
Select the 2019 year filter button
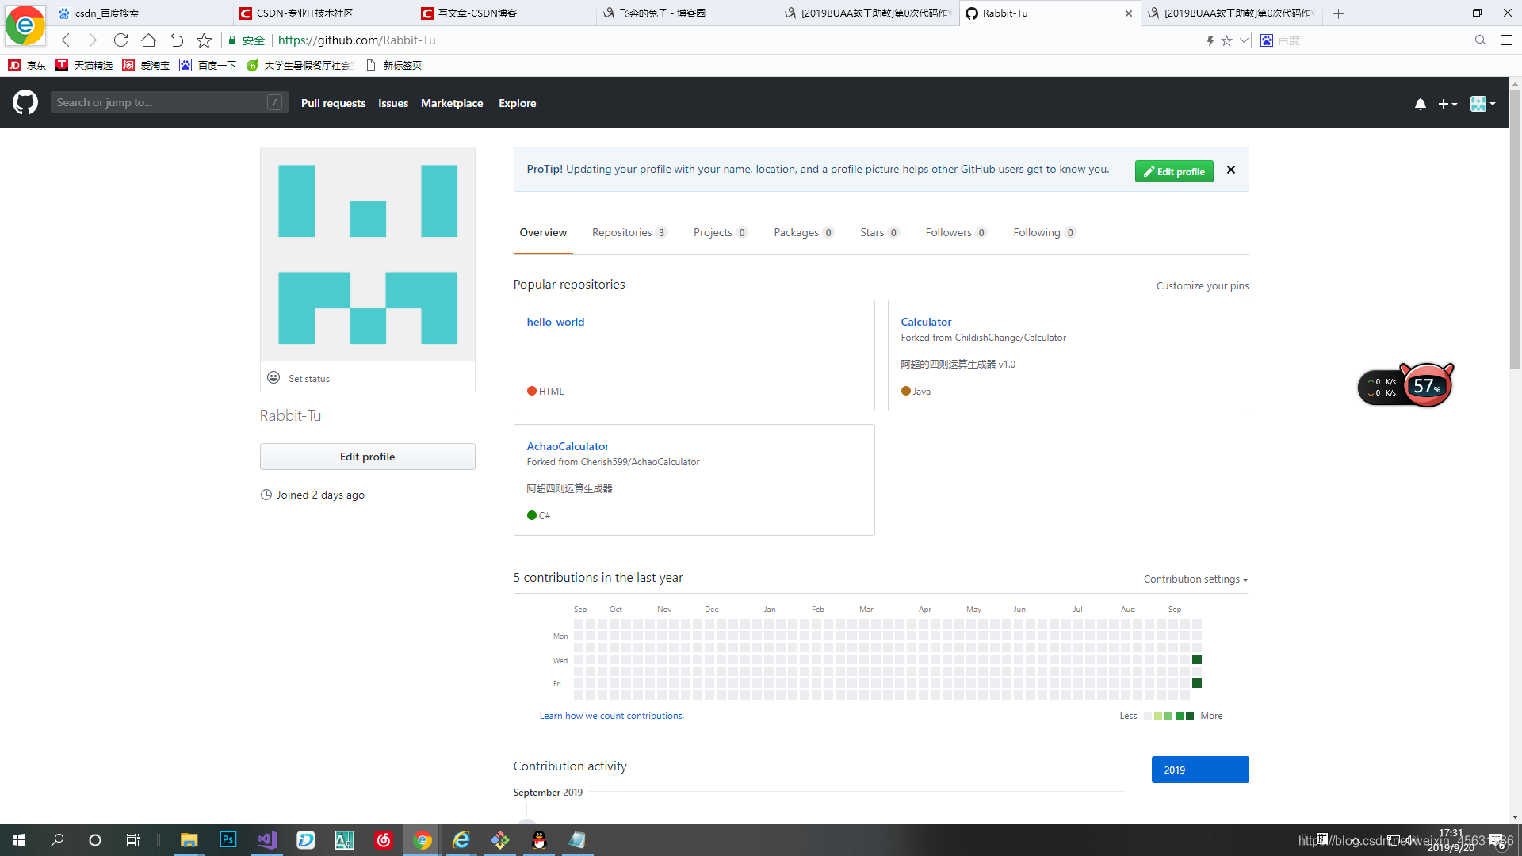1199,770
